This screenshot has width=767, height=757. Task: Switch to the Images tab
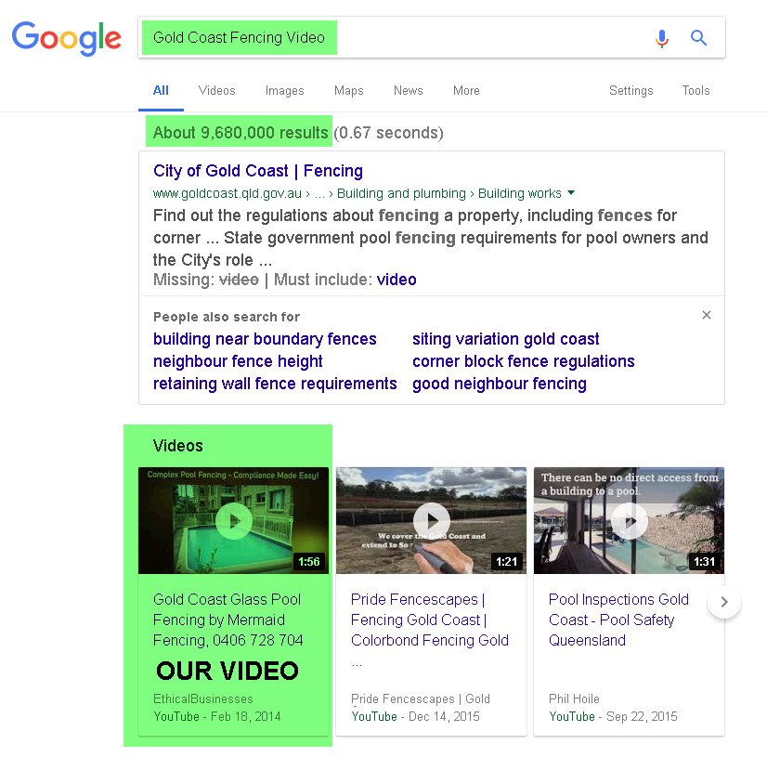(285, 90)
